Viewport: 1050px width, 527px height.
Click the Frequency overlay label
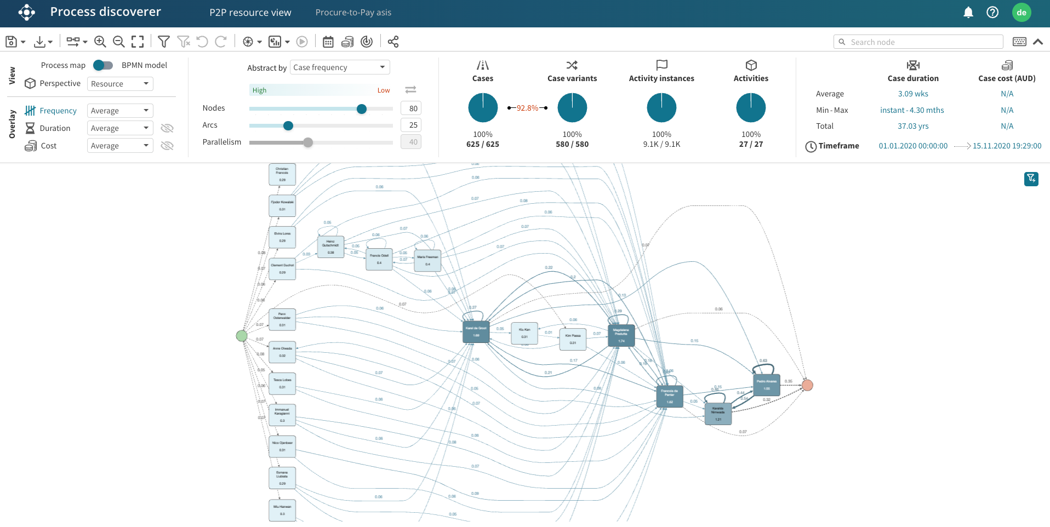tap(58, 111)
